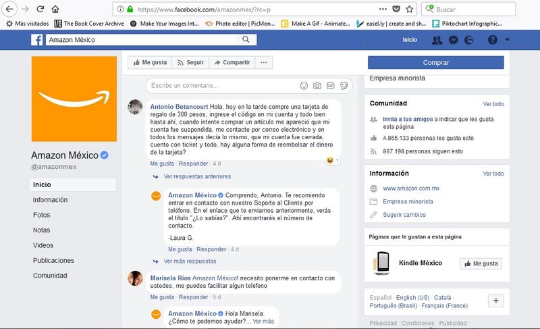Insert an emoji in the comment box

304,86
